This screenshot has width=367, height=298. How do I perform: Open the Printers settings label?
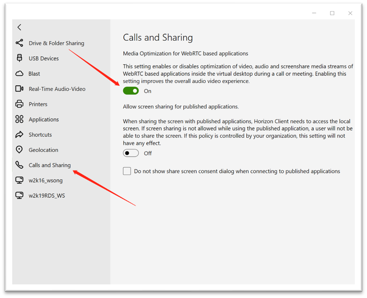[38, 104]
